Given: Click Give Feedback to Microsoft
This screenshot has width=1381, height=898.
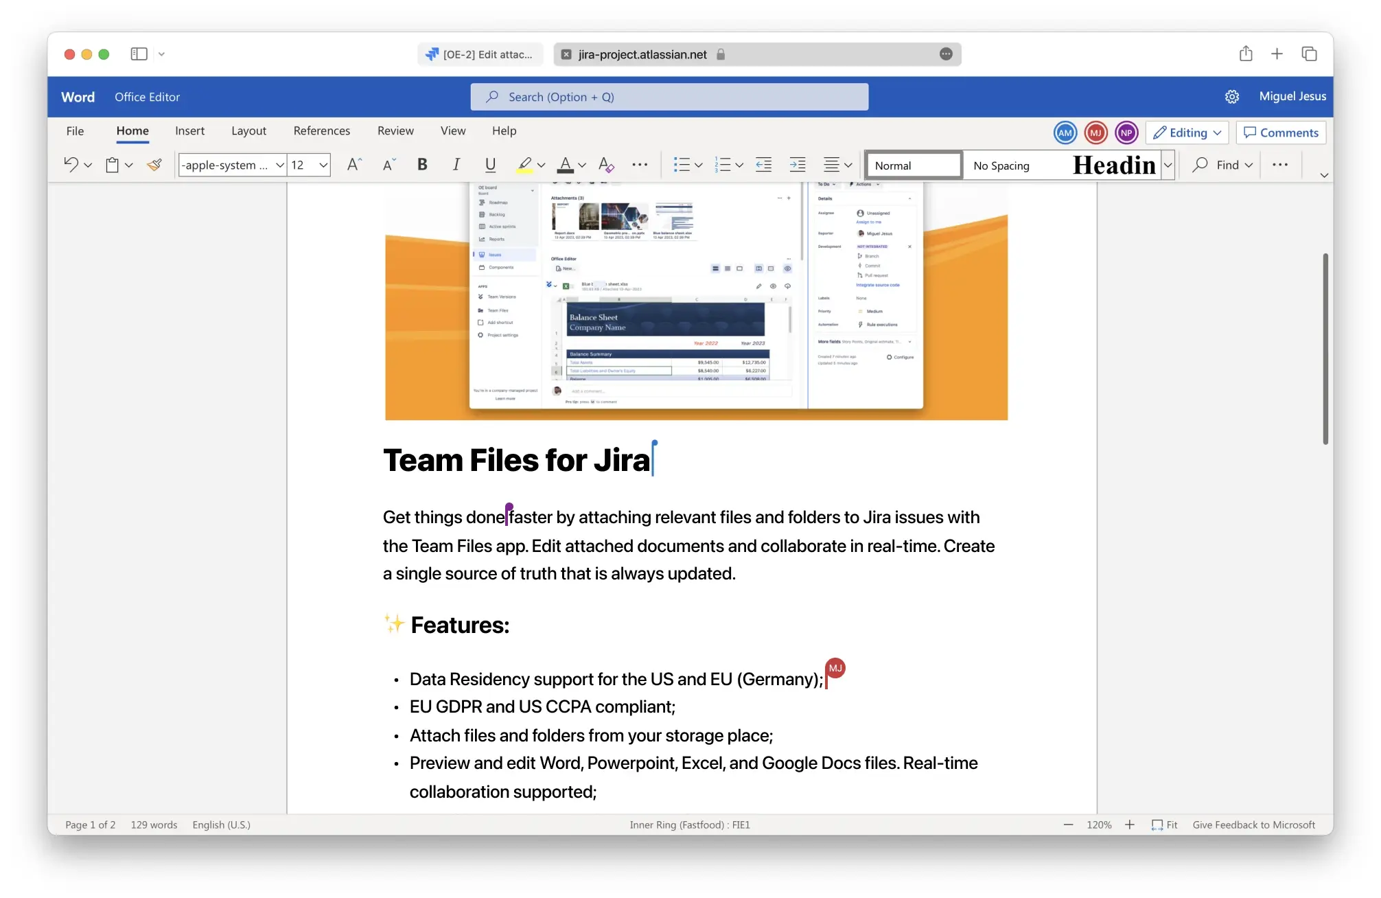Looking at the screenshot, I should 1254,825.
